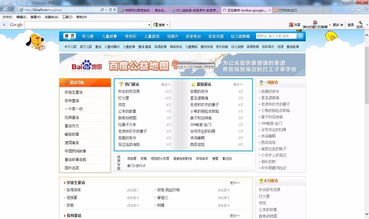
Task: Click 更多>> beside 安徒生童话 section
Action: (234, 183)
